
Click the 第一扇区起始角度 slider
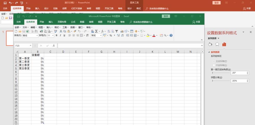point(221,73)
